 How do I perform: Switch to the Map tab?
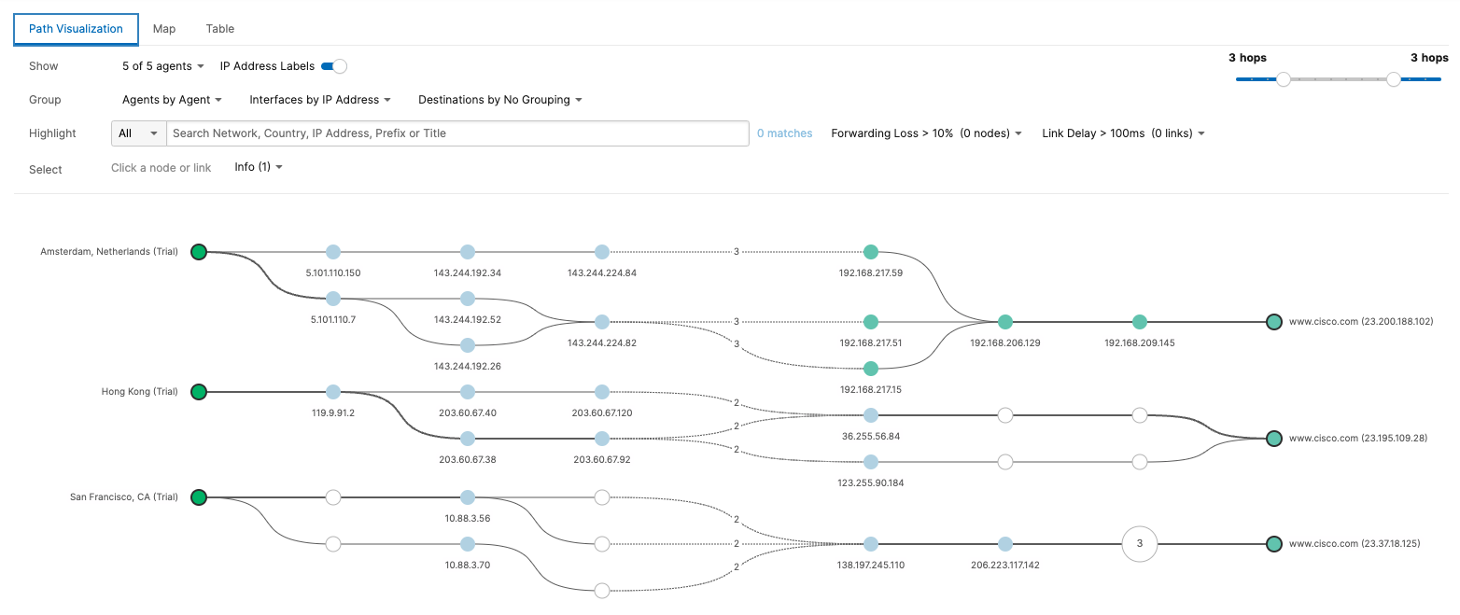164,29
